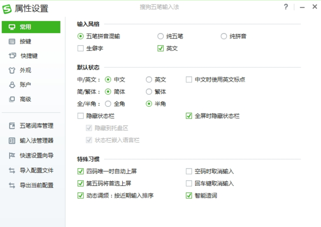Select 半角 width mode
The height and width of the screenshot is (227, 321).
click(x=149, y=104)
